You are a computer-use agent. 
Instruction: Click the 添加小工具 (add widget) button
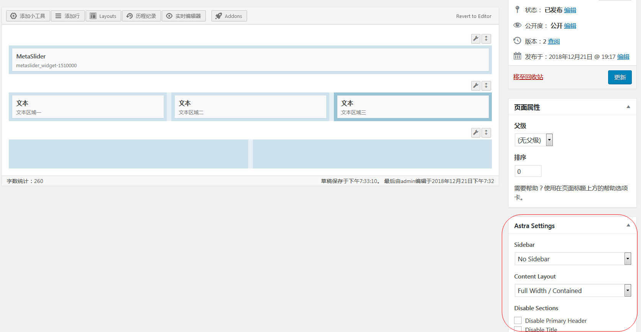(28, 16)
